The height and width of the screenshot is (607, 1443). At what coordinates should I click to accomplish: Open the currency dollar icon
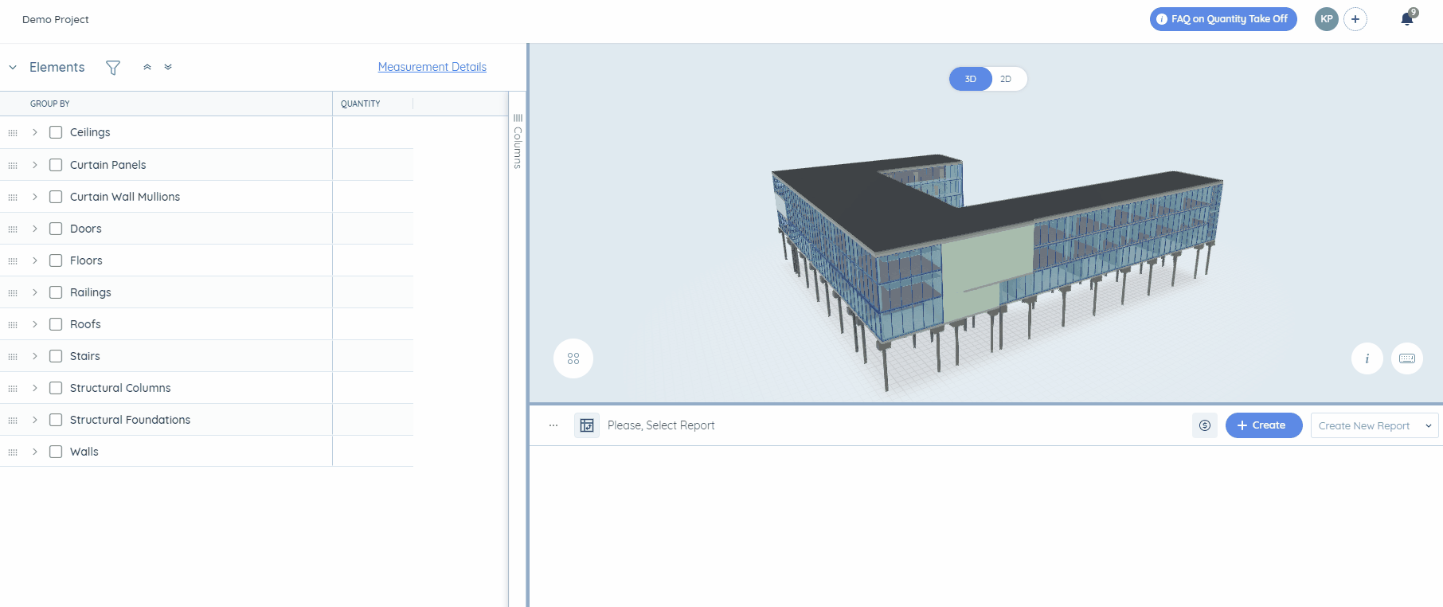tap(1205, 425)
